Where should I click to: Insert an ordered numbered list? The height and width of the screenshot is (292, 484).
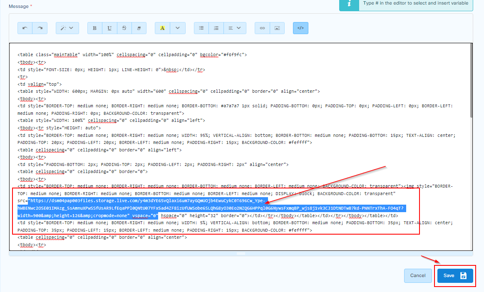216,28
